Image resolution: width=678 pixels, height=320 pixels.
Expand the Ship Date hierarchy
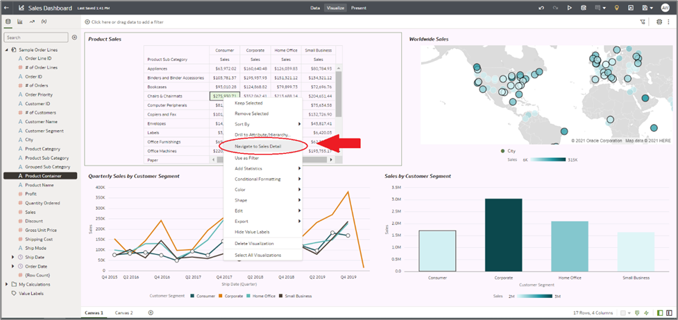(x=13, y=258)
